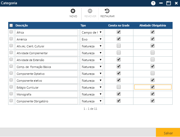Open Tipo dropdown for América row
This screenshot has height=137, width=180.
pos(92,39)
